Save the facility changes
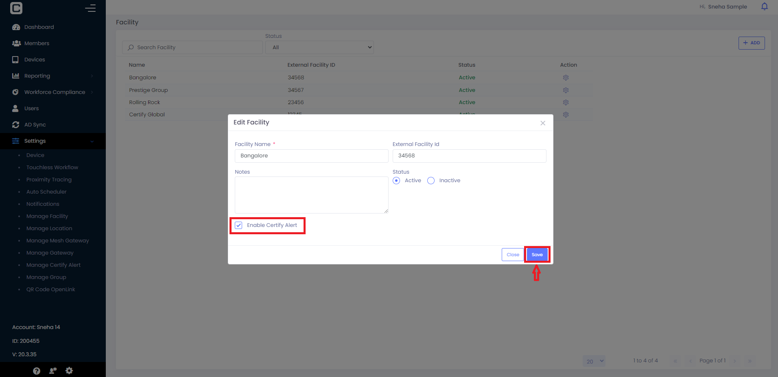The width and height of the screenshot is (778, 377). [537, 255]
